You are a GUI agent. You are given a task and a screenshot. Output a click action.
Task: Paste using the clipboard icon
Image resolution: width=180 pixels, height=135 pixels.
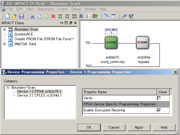46,16
